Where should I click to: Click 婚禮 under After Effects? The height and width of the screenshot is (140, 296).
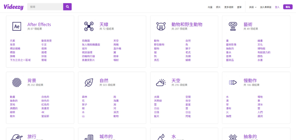coord(44,52)
